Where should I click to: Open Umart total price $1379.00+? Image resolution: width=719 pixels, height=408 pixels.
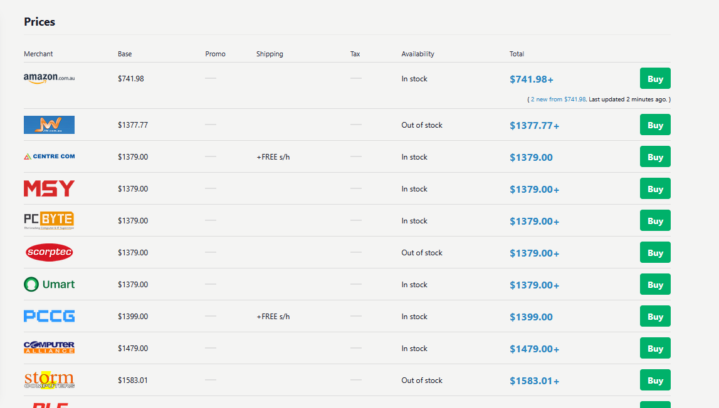(534, 285)
